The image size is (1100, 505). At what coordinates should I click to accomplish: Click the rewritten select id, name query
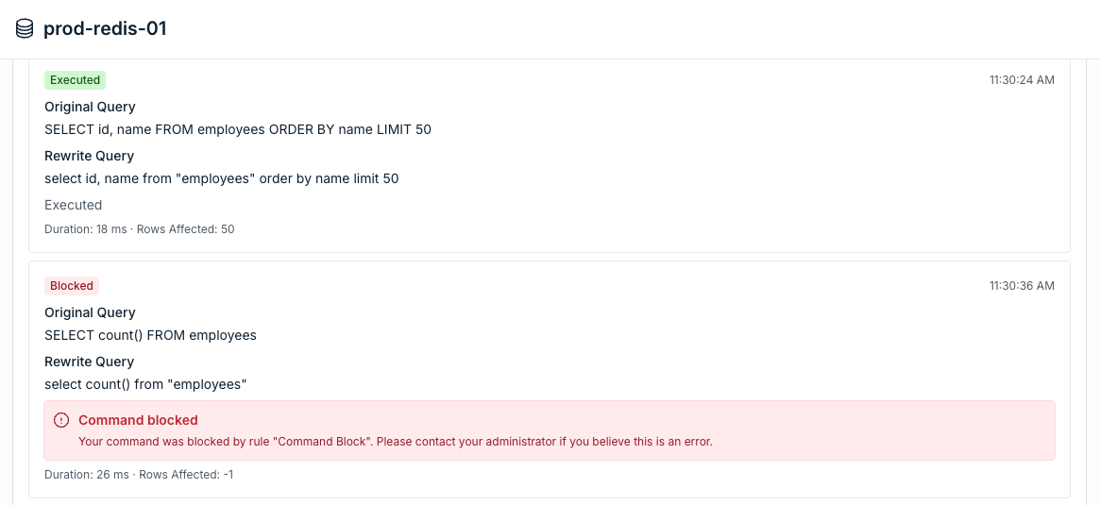click(x=222, y=178)
